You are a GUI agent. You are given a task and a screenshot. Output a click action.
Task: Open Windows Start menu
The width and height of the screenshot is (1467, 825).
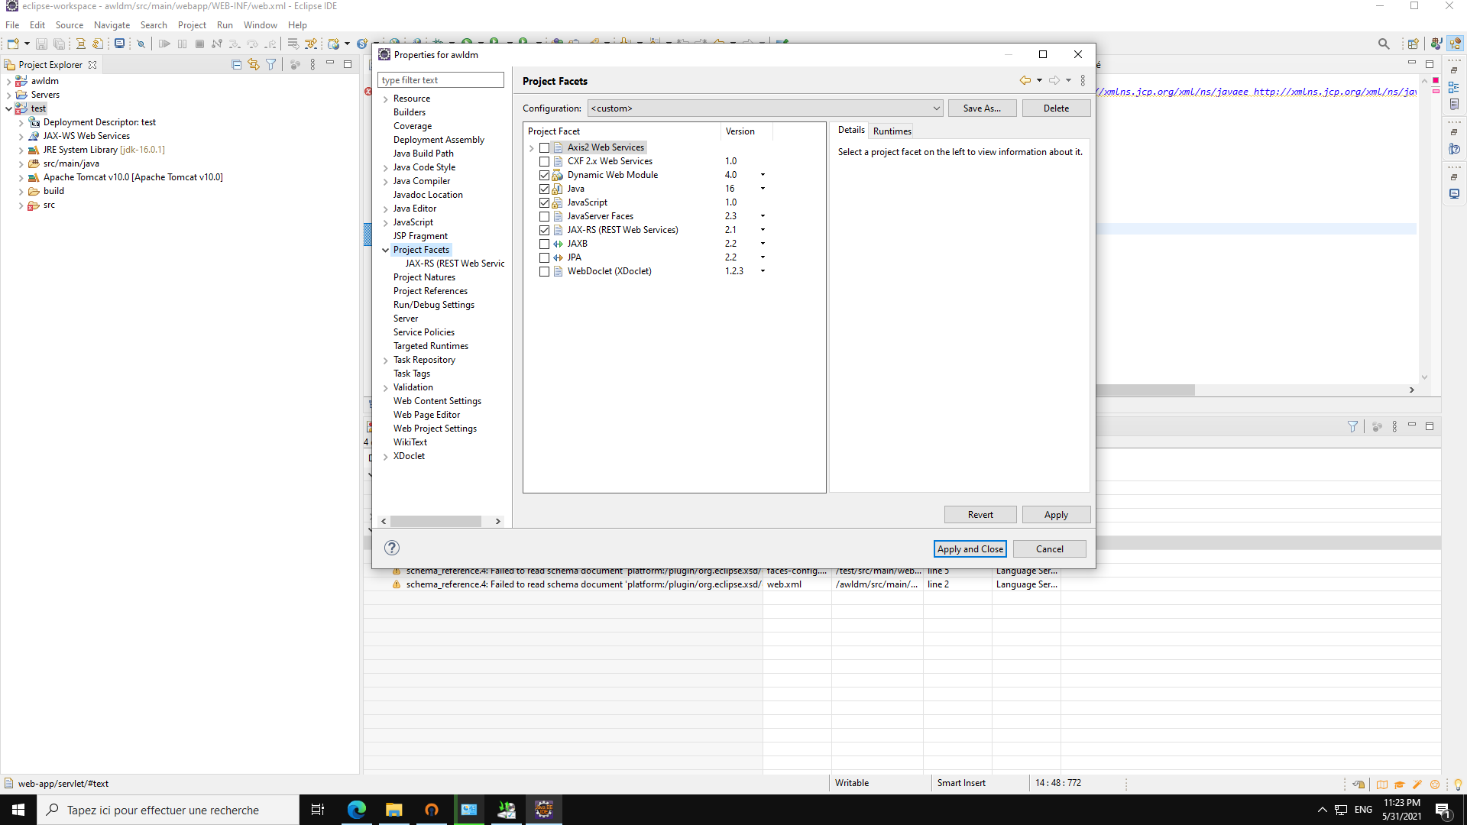[x=18, y=810]
